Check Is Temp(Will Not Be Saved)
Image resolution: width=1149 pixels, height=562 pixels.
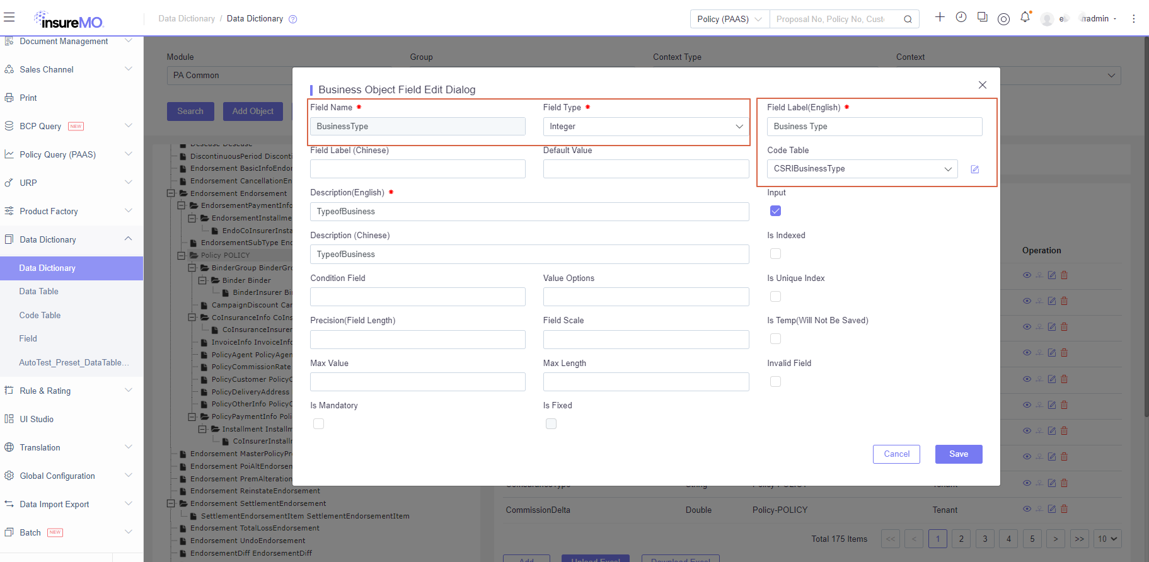tap(775, 339)
